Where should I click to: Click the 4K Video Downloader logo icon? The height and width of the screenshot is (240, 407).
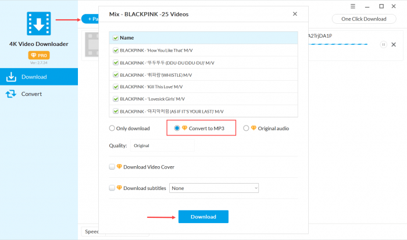click(38, 24)
